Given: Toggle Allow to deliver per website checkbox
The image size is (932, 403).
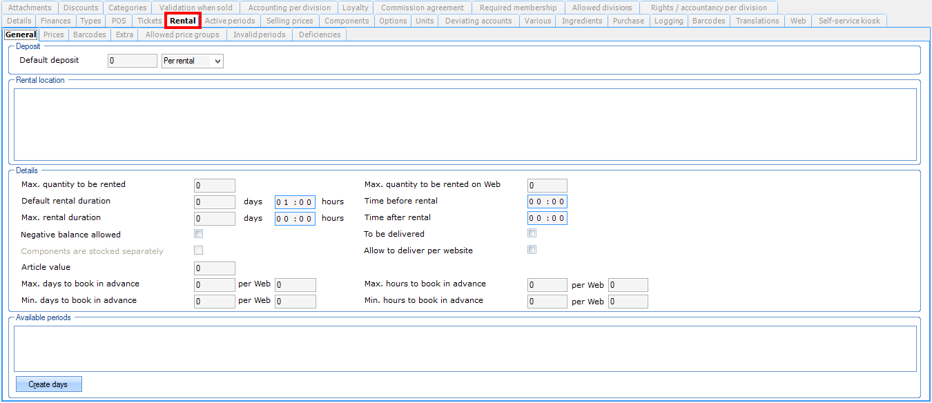Looking at the screenshot, I should [x=532, y=250].
